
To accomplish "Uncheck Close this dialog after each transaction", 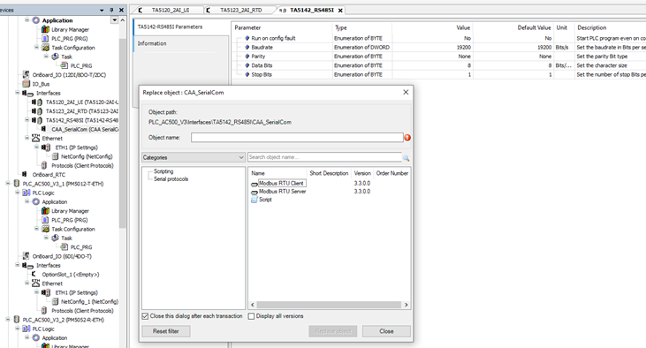I will [x=145, y=316].
